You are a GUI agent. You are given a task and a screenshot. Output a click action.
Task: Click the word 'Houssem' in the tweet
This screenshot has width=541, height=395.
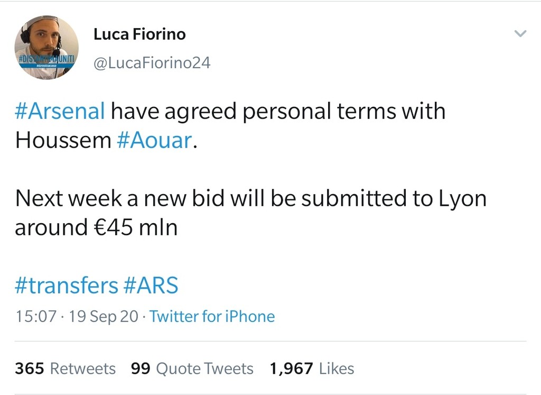click(x=63, y=141)
